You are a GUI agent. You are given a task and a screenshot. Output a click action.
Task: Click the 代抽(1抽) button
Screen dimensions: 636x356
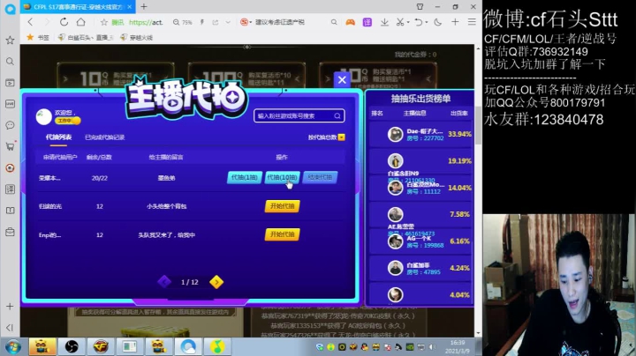pos(244,177)
